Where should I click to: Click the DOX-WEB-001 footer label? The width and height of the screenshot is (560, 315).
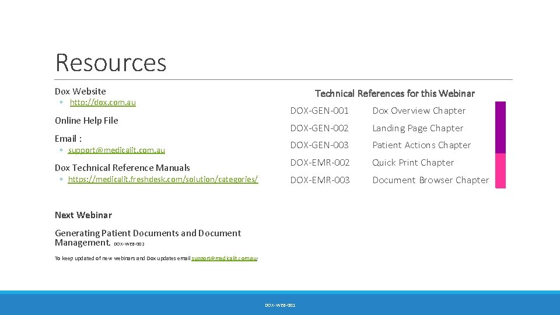(x=280, y=305)
